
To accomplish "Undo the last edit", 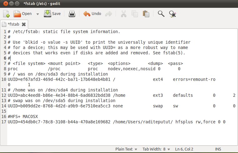I will [92, 14].
